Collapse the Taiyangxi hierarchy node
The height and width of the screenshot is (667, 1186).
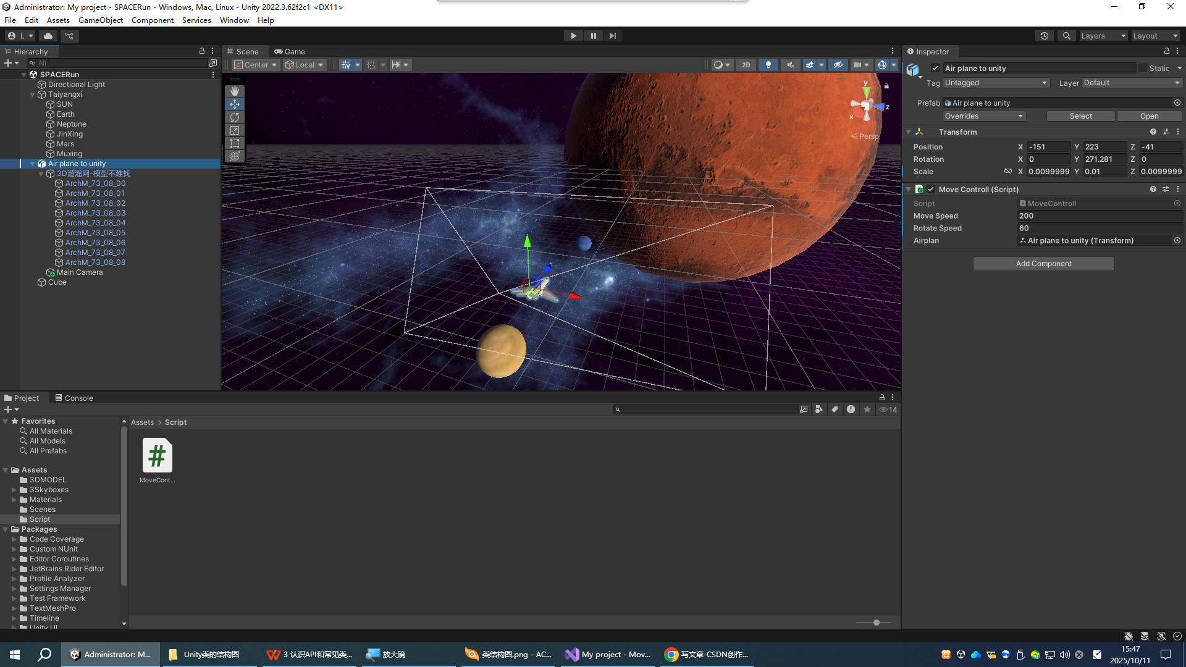coord(33,94)
